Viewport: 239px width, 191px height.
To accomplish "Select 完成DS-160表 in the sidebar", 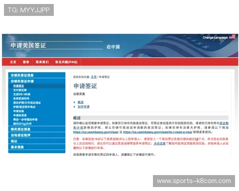I will (x=22, y=94).
